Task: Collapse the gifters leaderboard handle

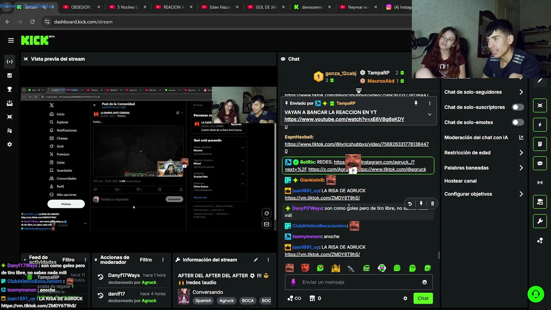Action: click(x=359, y=91)
